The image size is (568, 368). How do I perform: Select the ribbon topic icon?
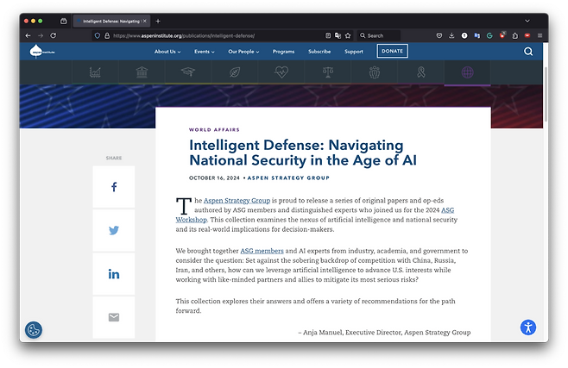[x=421, y=72]
